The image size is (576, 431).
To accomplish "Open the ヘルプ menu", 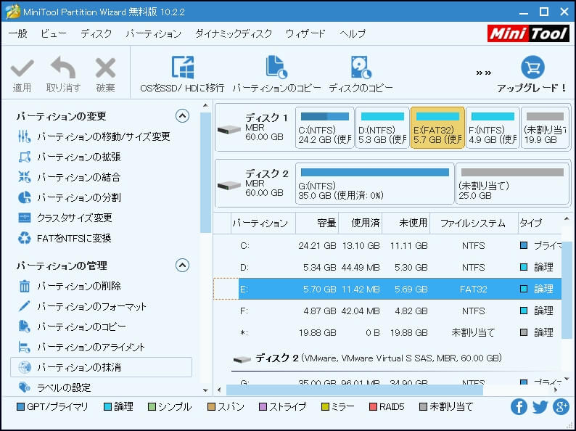I will pyautogui.click(x=353, y=33).
